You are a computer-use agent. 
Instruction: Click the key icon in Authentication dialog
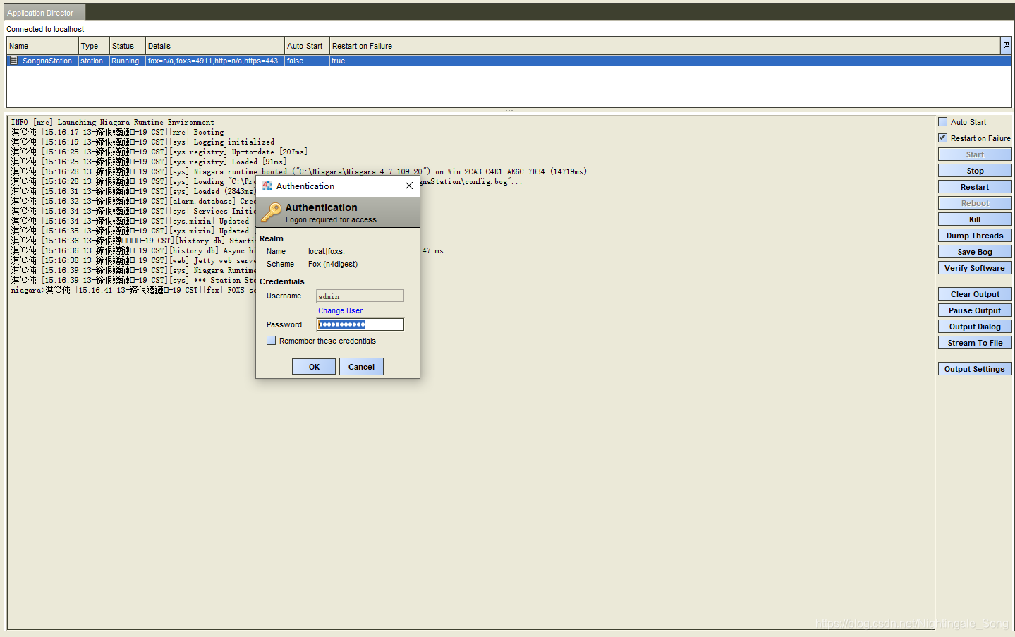[271, 212]
